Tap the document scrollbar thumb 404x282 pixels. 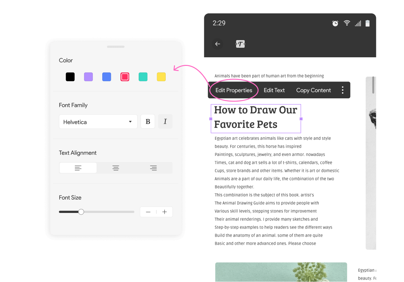pyautogui.click(x=373, y=85)
